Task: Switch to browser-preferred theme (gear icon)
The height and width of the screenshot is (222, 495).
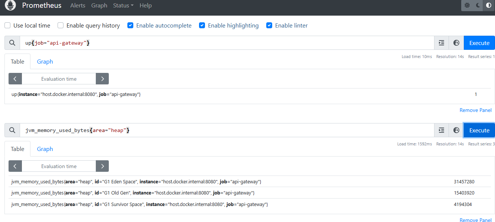Action: tap(467, 6)
